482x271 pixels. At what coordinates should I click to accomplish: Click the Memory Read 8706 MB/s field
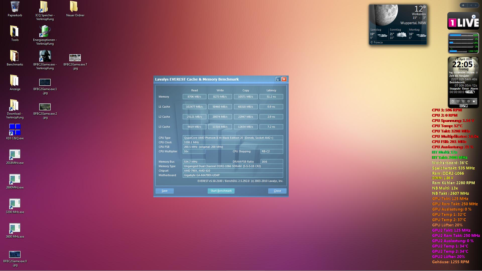[194, 97]
